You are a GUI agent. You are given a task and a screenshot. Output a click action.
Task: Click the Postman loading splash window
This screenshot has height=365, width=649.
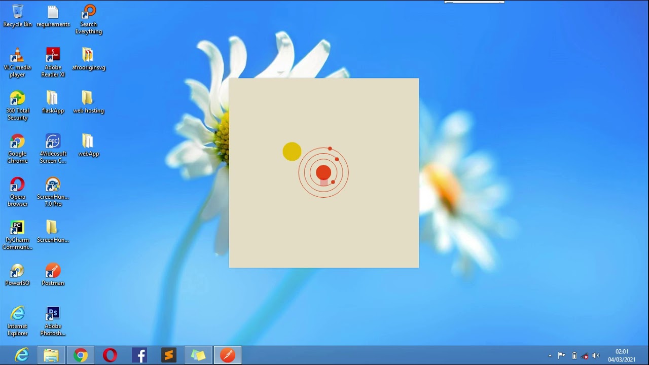click(324, 173)
